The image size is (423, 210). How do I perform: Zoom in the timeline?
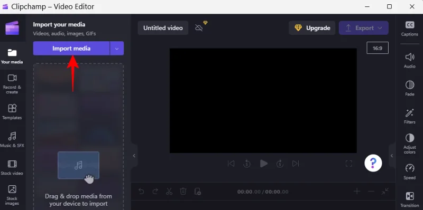[x=357, y=192]
